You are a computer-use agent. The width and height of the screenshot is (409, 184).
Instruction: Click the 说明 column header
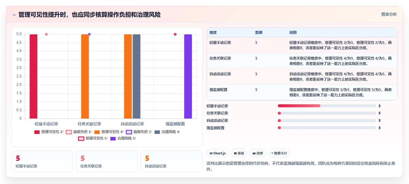(x=293, y=33)
